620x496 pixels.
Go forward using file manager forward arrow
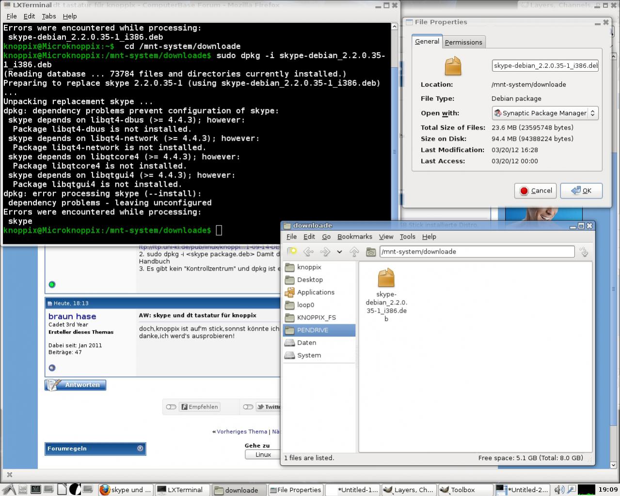(x=325, y=252)
